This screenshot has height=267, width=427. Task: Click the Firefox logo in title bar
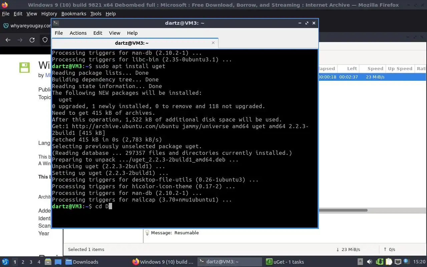click(5, 5)
